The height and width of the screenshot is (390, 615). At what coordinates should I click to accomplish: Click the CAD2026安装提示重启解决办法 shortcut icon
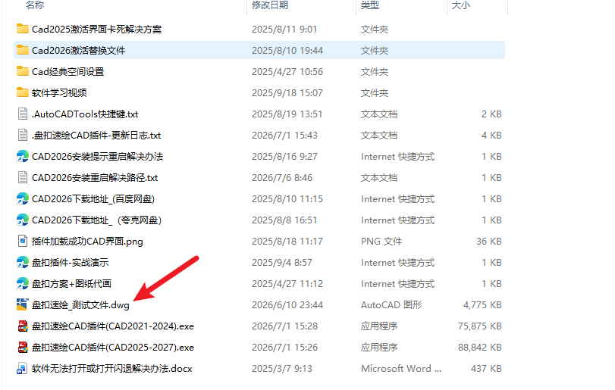coord(22,156)
